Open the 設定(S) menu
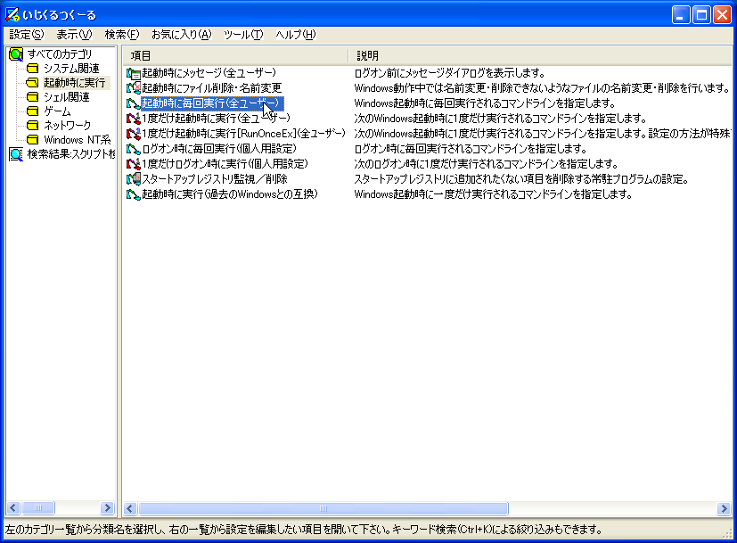Viewport: 737px width, 543px height. (27, 34)
